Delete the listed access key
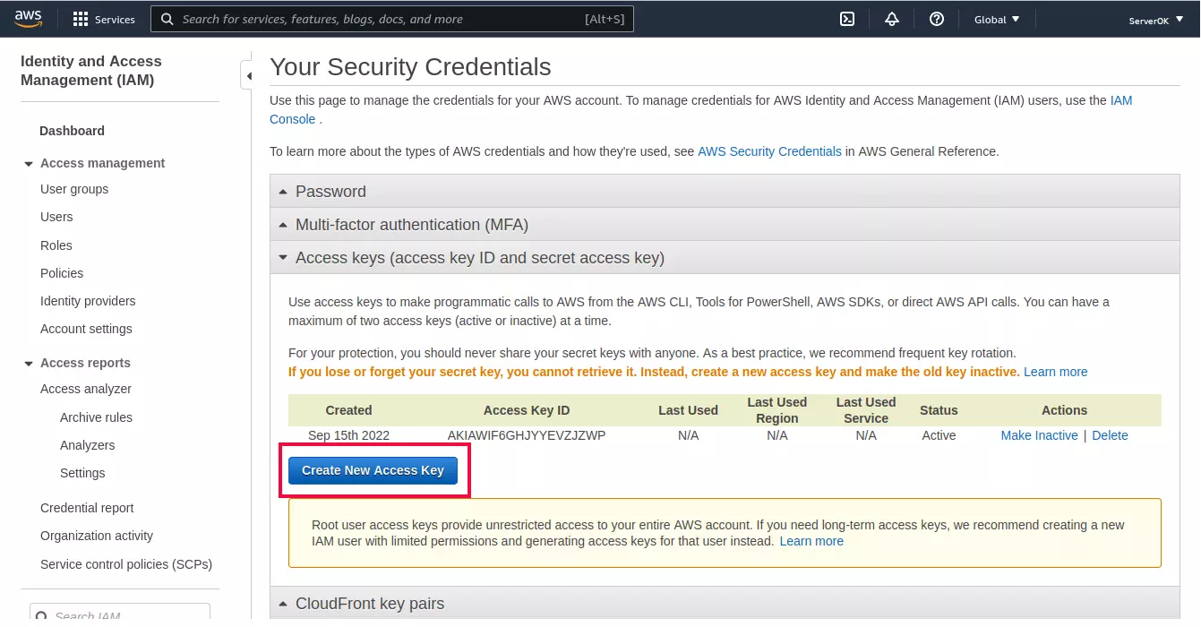Viewport: 1201px width, 627px height. 1110,435
